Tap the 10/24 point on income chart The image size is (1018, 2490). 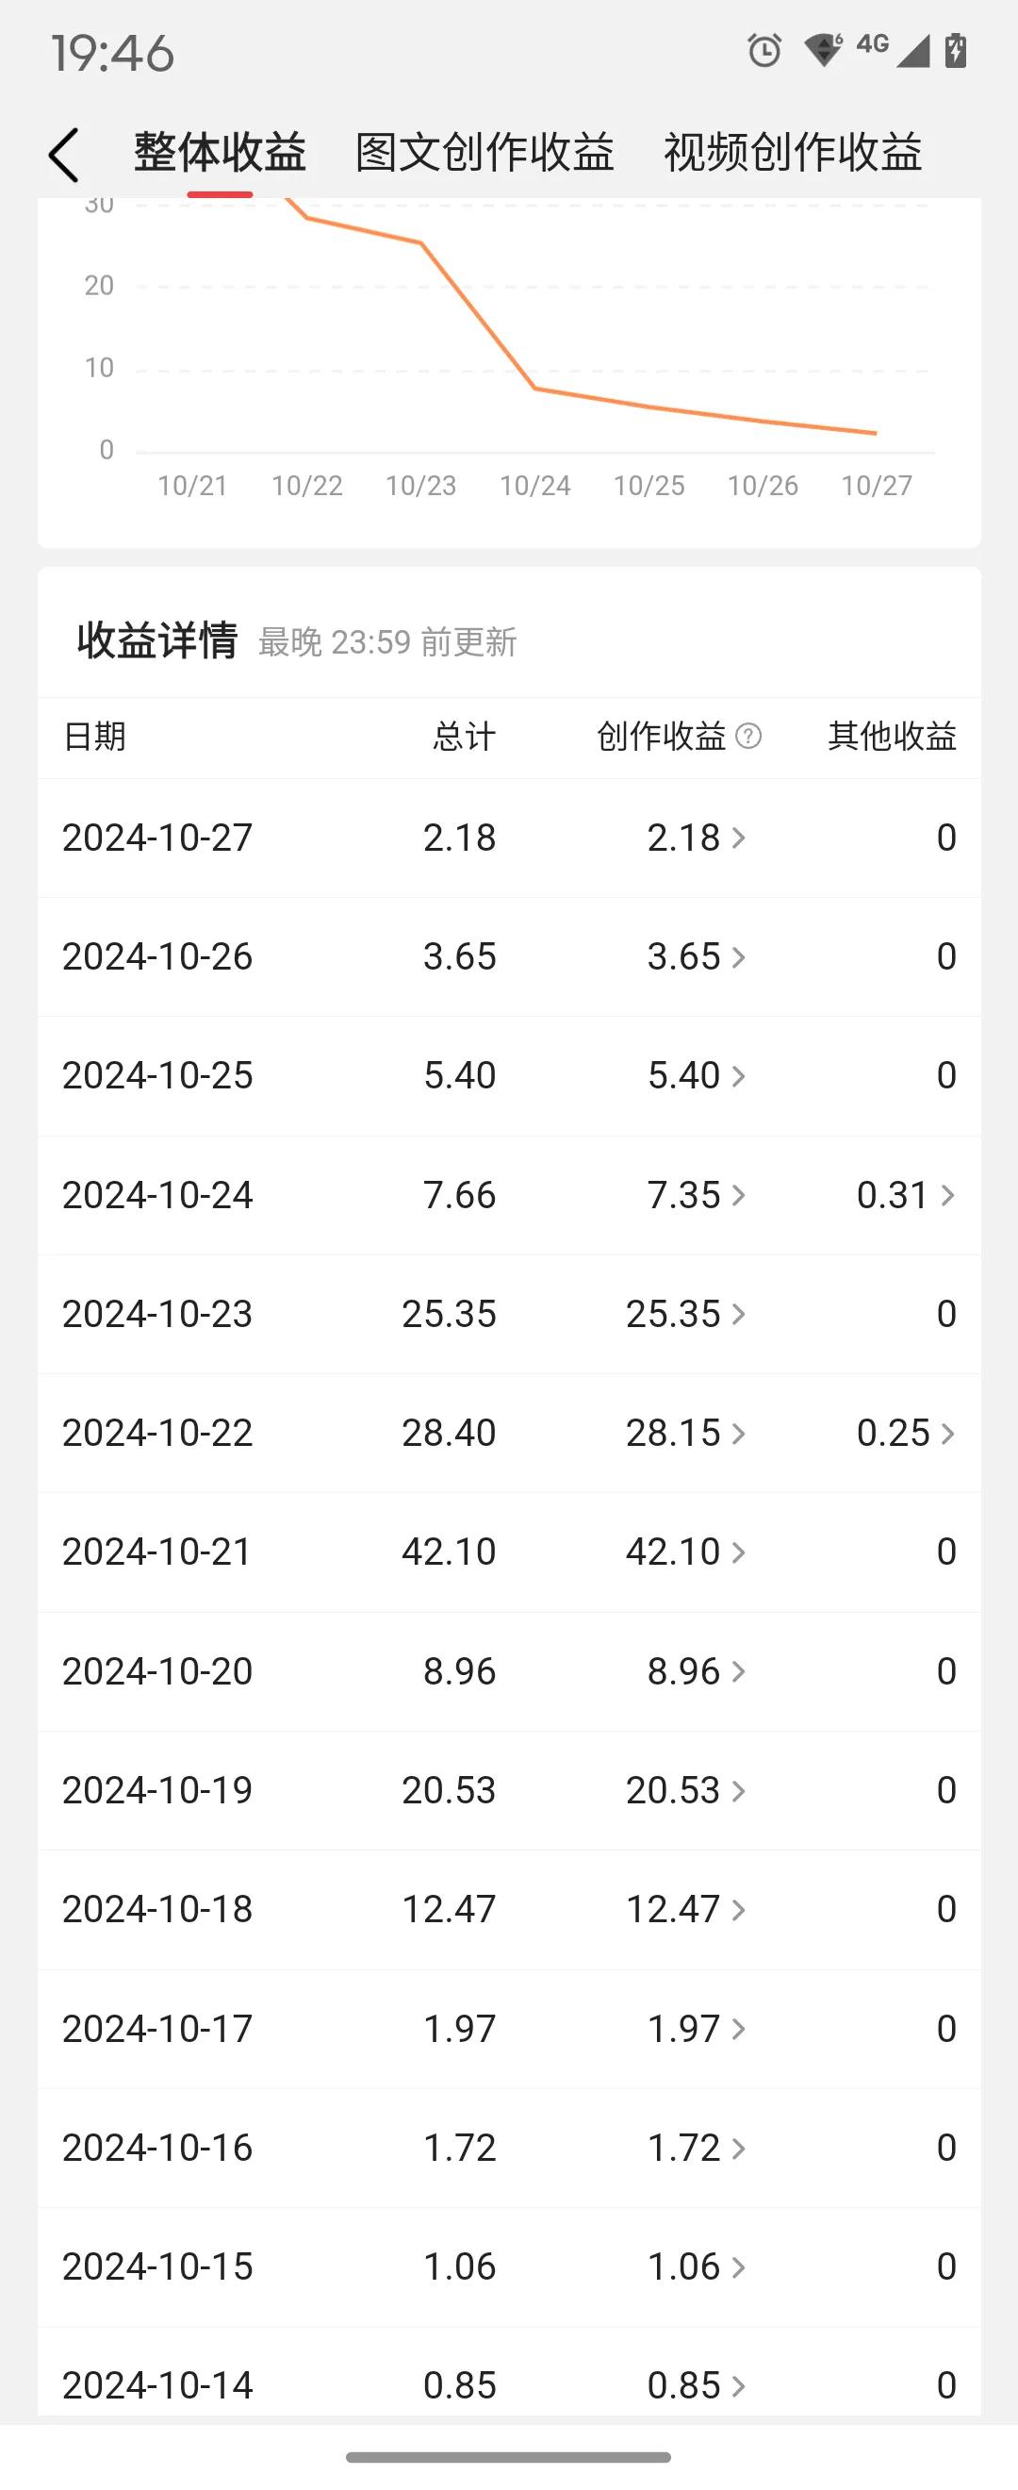pos(535,389)
